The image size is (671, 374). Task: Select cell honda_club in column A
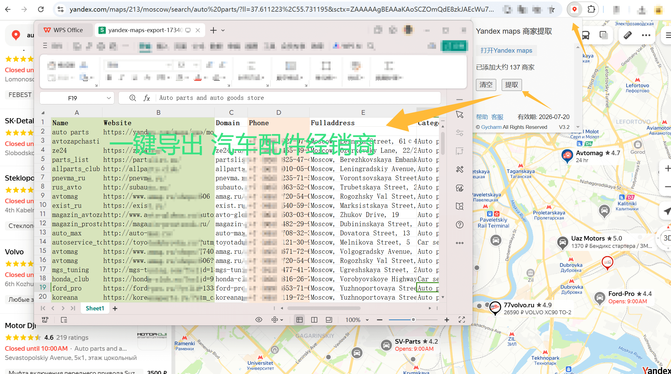pos(76,279)
